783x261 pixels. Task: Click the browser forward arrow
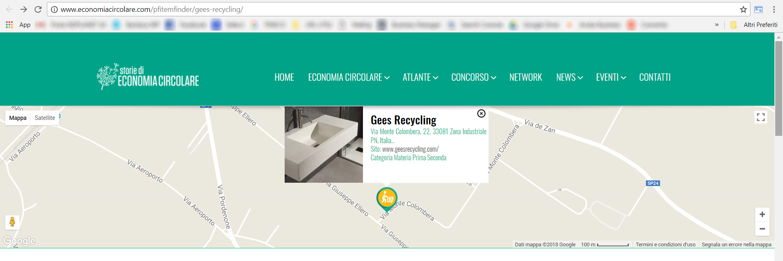(x=24, y=9)
